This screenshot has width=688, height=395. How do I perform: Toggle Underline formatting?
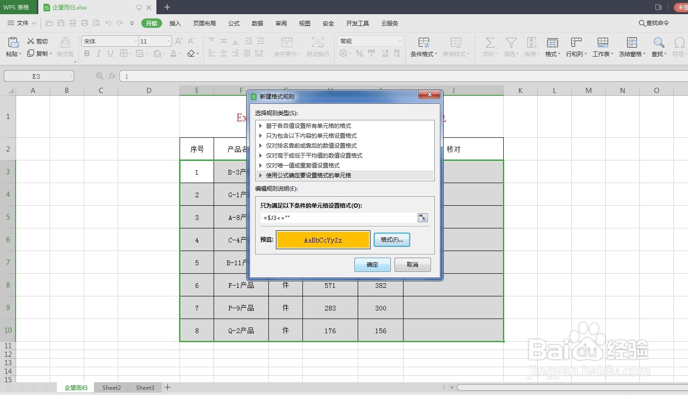coord(111,54)
